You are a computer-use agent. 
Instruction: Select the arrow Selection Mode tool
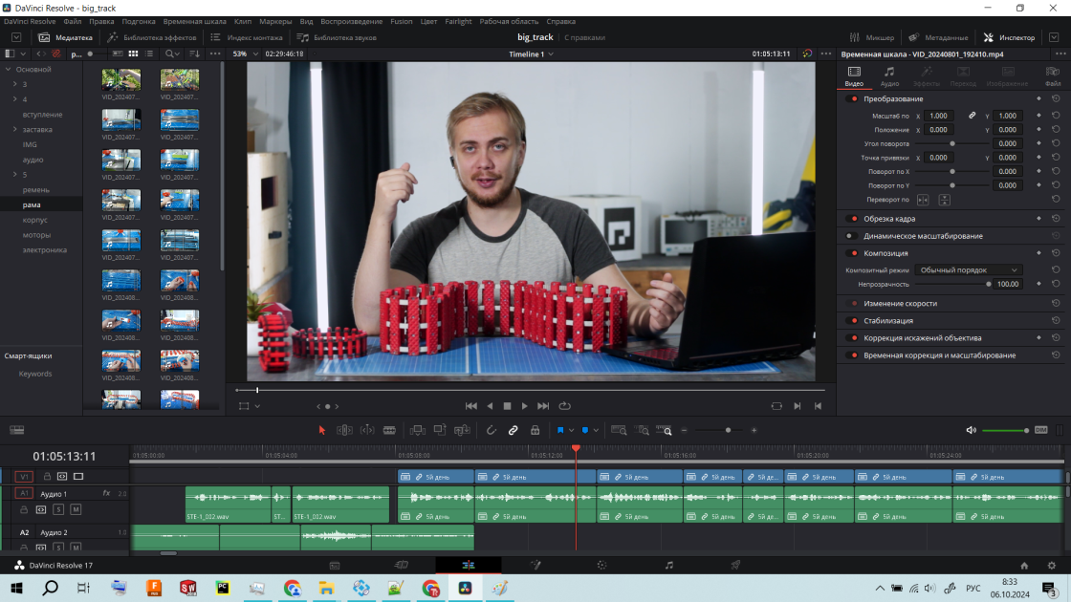coord(321,430)
